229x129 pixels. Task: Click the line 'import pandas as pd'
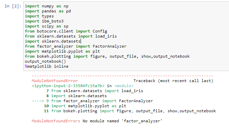point(48,11)
